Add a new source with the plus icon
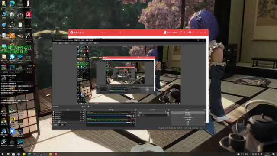 [x=54, y=122]
